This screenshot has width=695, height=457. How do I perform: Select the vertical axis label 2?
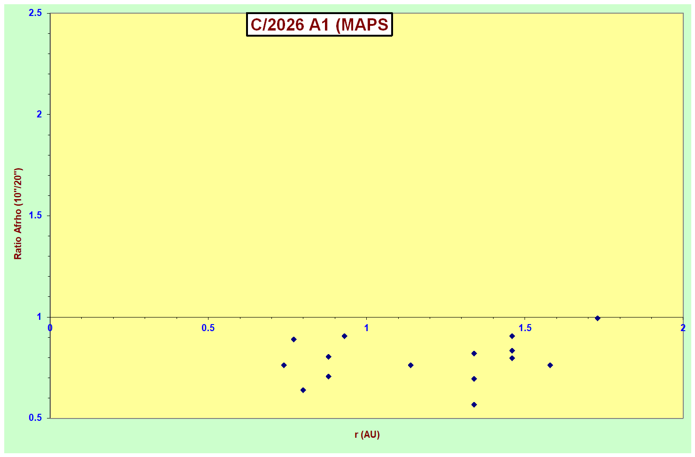(39, 114)
